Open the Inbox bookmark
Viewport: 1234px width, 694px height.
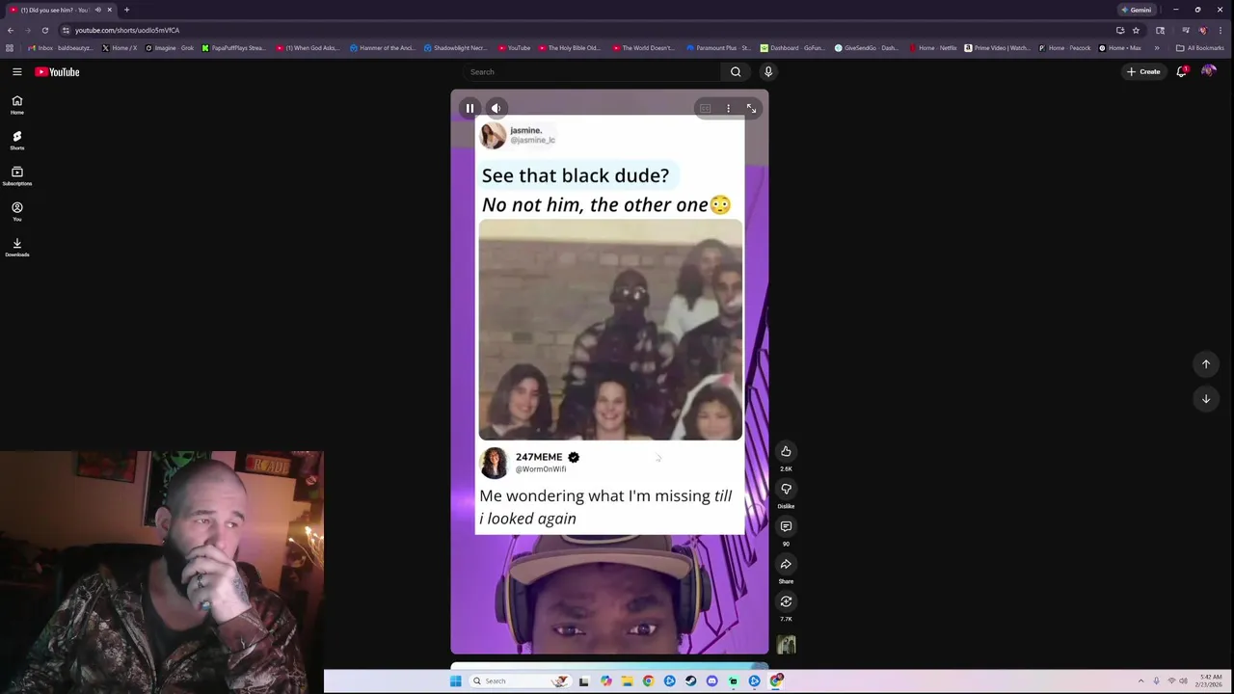point(61,48)
